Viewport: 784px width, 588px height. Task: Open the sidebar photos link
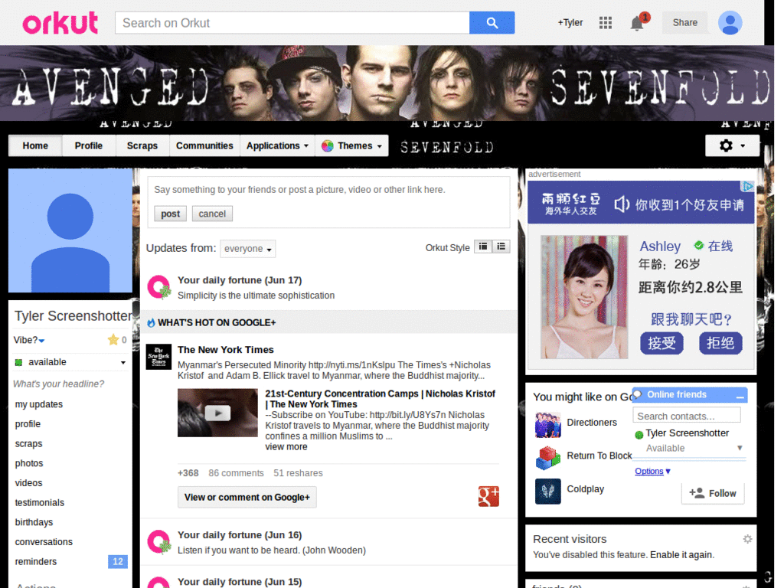tap(29, 463)
